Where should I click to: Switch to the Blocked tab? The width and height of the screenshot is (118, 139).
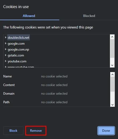tap(89, 16)
